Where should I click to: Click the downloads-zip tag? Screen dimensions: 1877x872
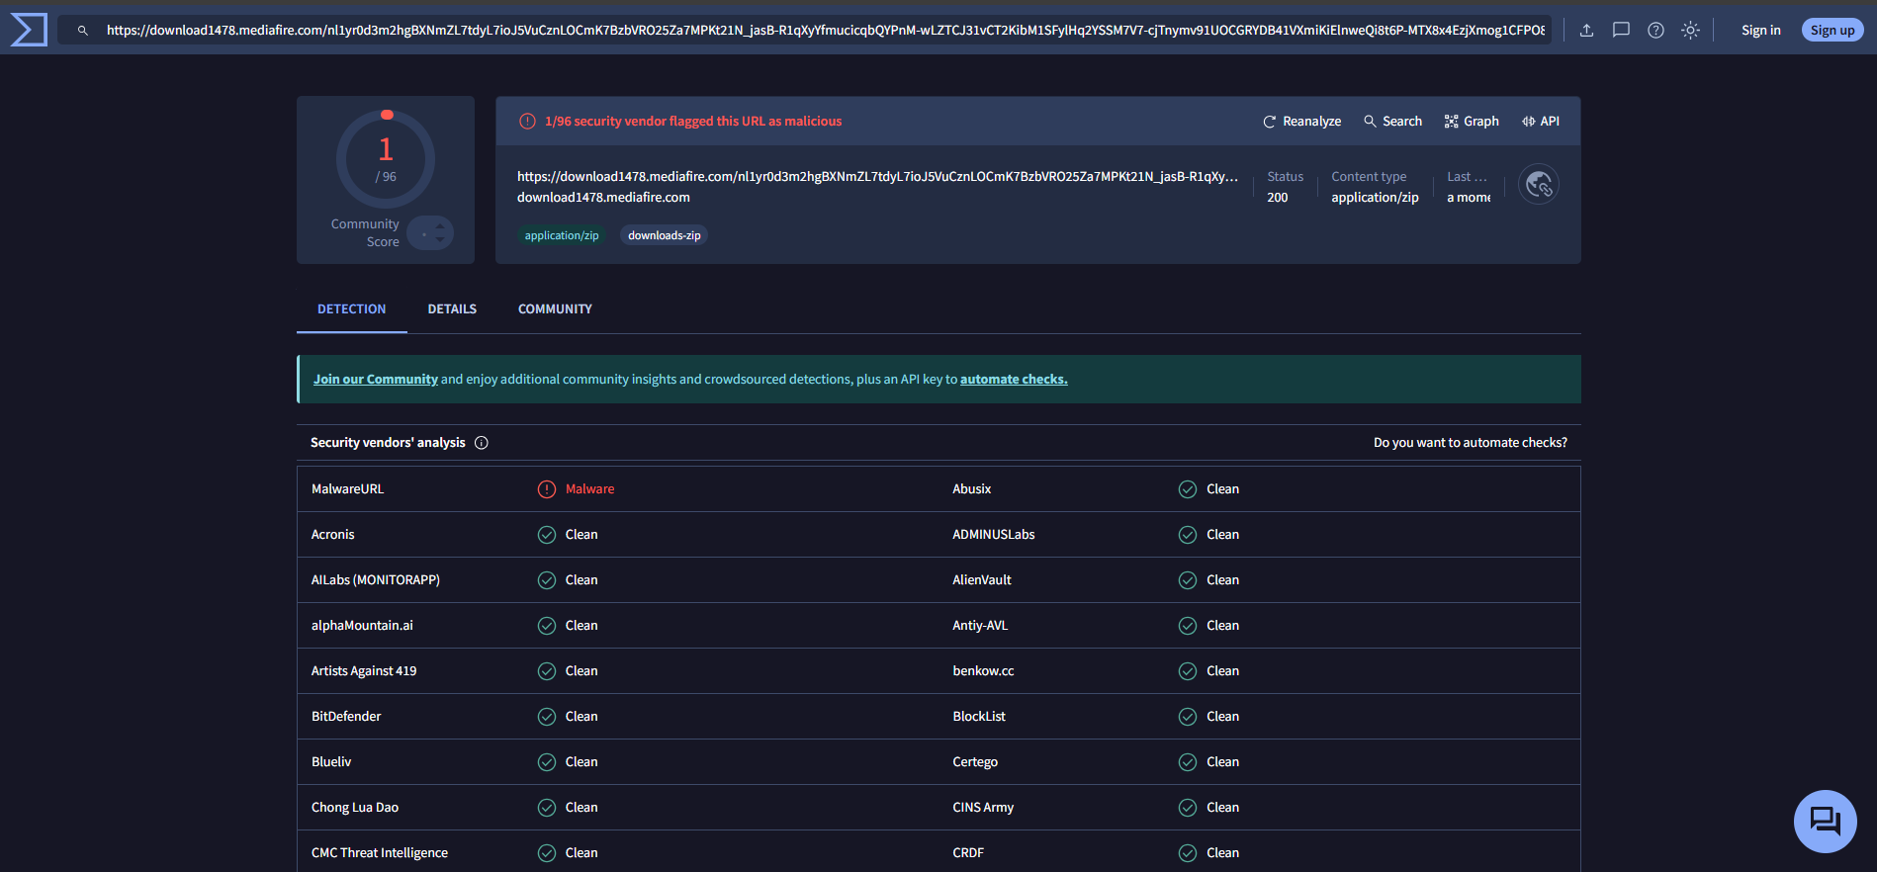[665, 235]
